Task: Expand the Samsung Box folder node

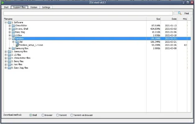Action: tap(10, 48)
